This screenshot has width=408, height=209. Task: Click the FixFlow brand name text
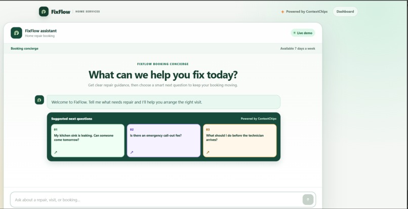tap(61, 12)
